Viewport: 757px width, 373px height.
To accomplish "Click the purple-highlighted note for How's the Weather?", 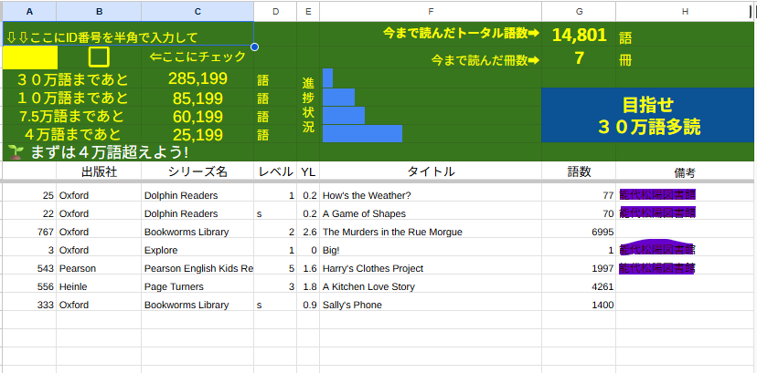I will pyautogui.click(x=656, y=194).
